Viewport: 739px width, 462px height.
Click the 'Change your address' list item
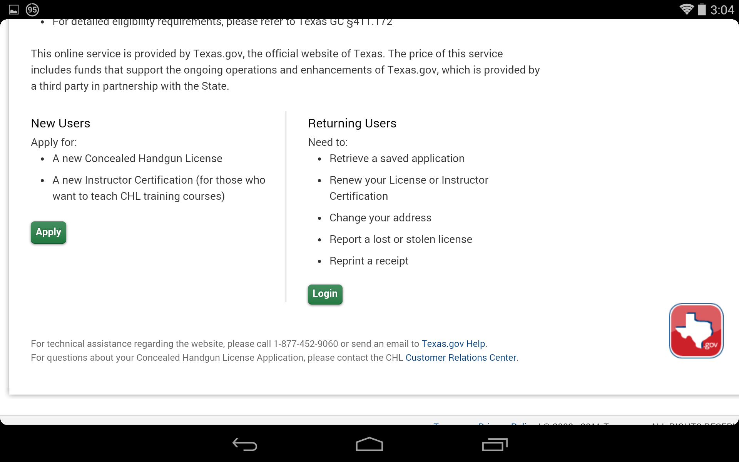pyautogui.click(x=380, y=218)
